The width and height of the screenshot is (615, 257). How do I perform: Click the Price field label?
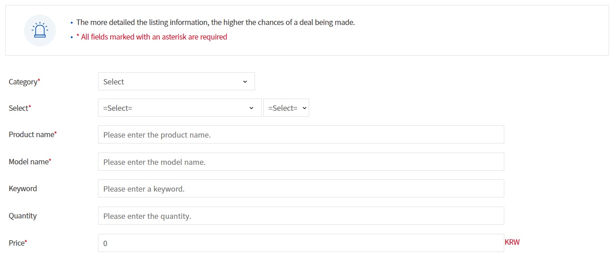click(x=17, y=243)
